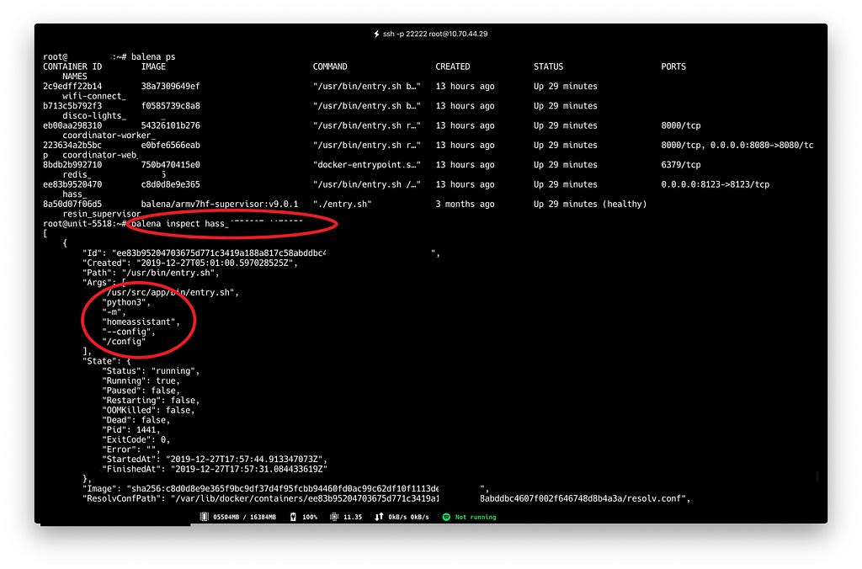Click the "100%" battery value
The image size is (862, 569).
point(310,517)
